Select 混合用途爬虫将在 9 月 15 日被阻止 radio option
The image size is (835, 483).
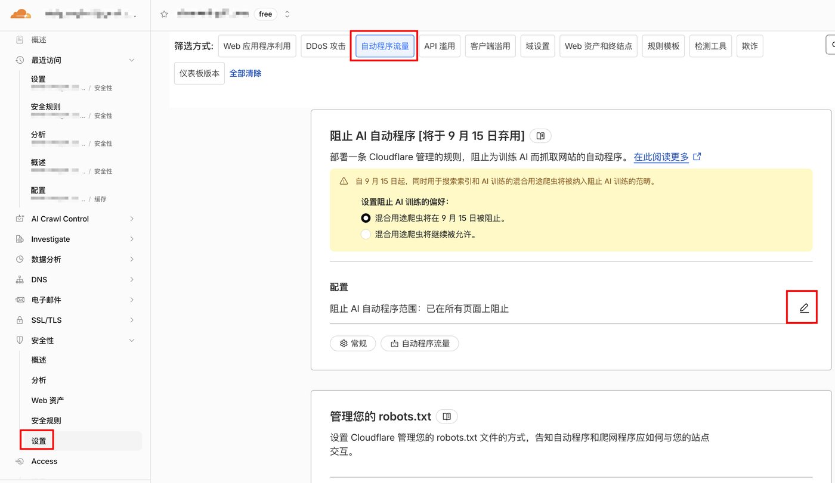click(x=366, y=218)
